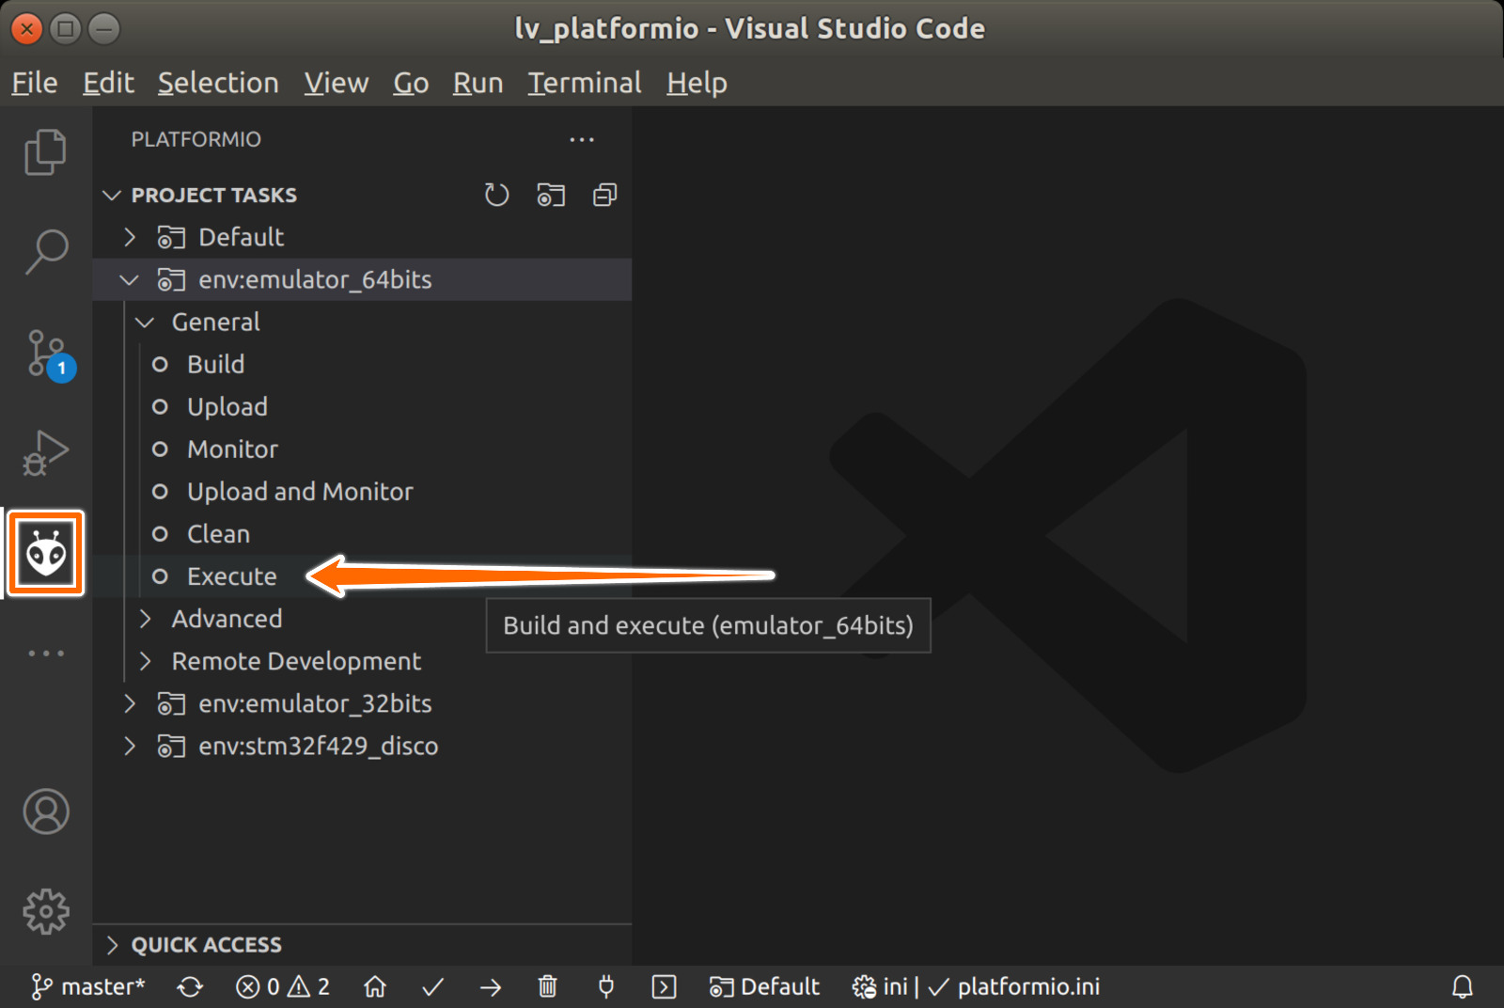Open the File menu

tap(35, 83)
